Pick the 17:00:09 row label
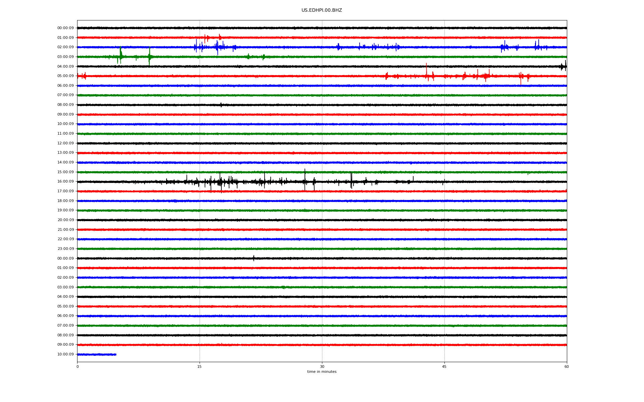The width and height of the screenshot is (644, 402). pyautogui.click(x=65, y=191)
